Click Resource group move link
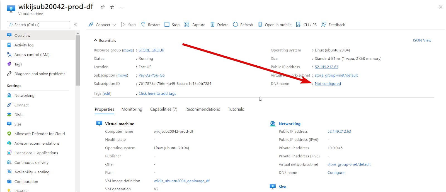The width and height of the screenshot is (446, 192). [x=128, y=50]
